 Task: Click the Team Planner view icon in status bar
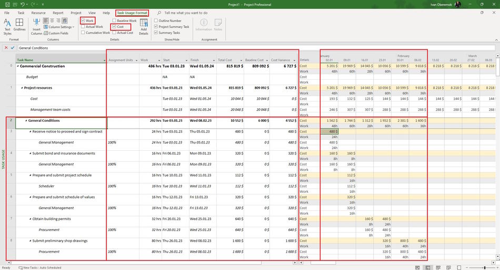tap(438, 268)
